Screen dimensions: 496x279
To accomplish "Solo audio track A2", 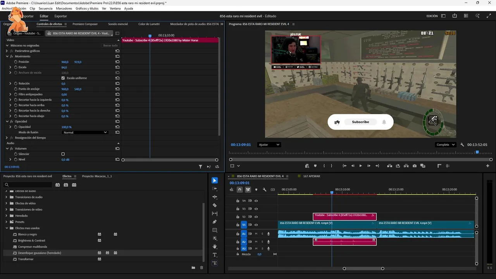I will 262,242.
